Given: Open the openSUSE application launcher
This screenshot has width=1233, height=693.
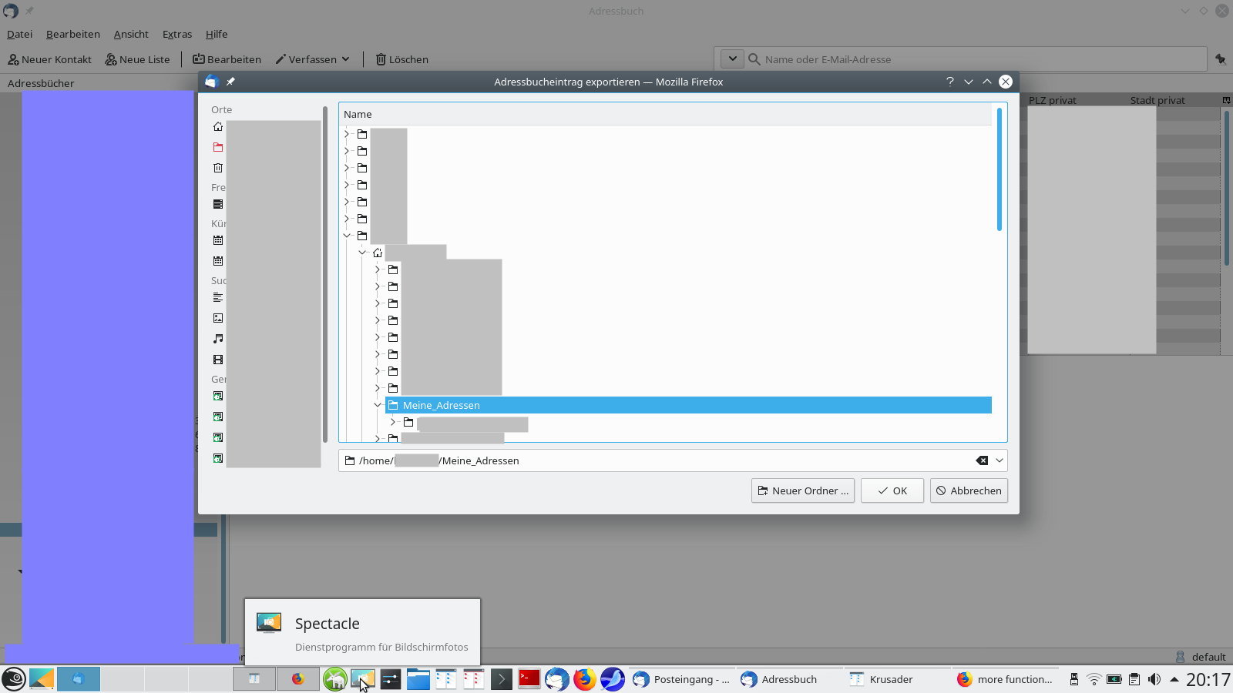Looking at the screenshot, I should pyautogui.click(x=14, y=679).
